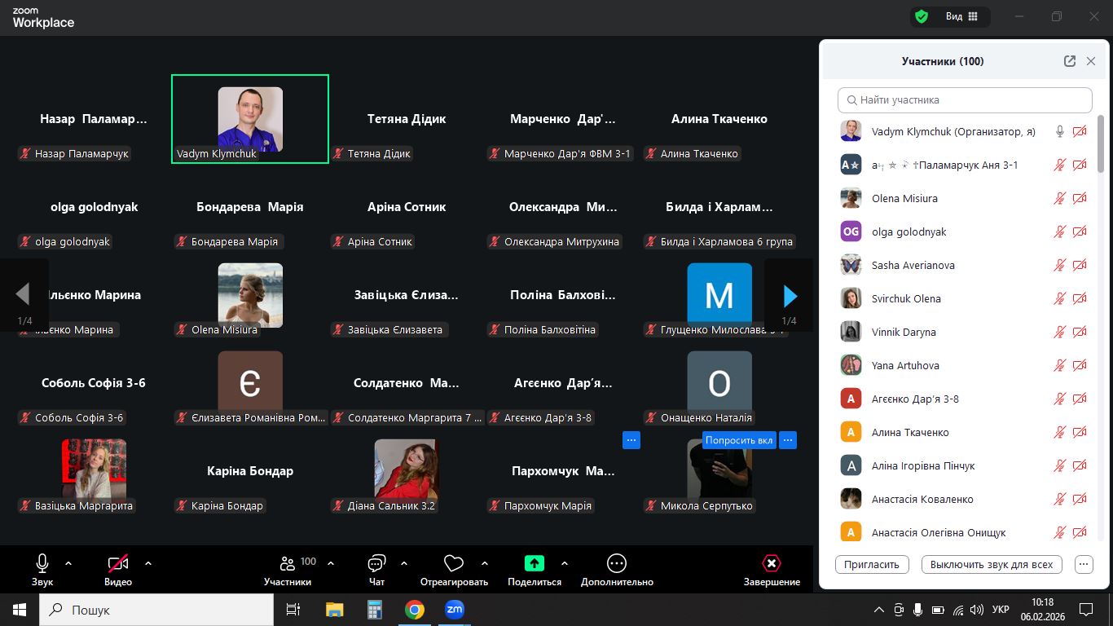Viewport: 1113px width, 626px height.
Task: Select Vinnik Daryna in participants list
Action: point(965,332)
